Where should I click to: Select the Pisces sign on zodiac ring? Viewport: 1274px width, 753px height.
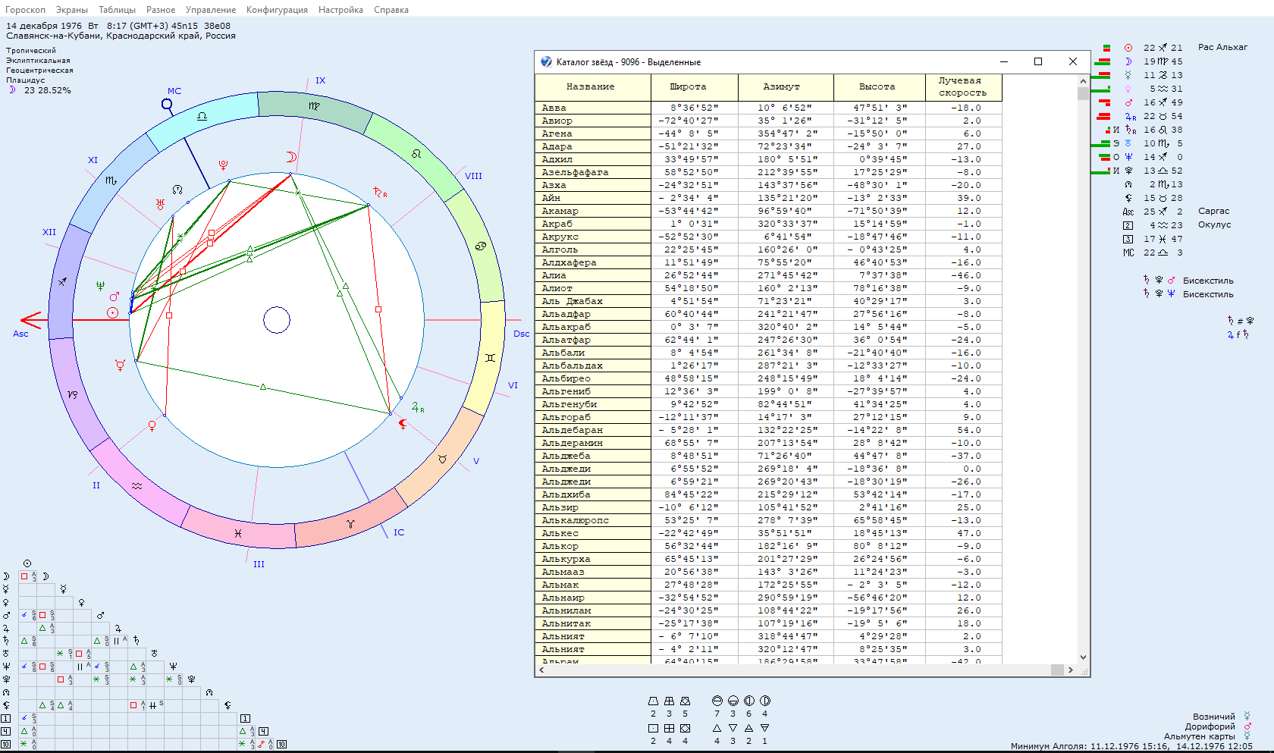238,534
